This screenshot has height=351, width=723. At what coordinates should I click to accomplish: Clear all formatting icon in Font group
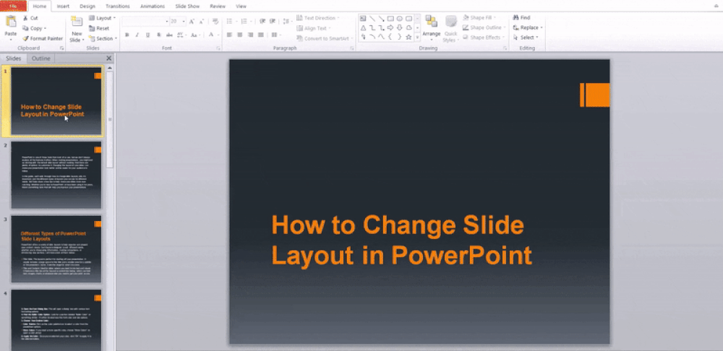(215, 21)
